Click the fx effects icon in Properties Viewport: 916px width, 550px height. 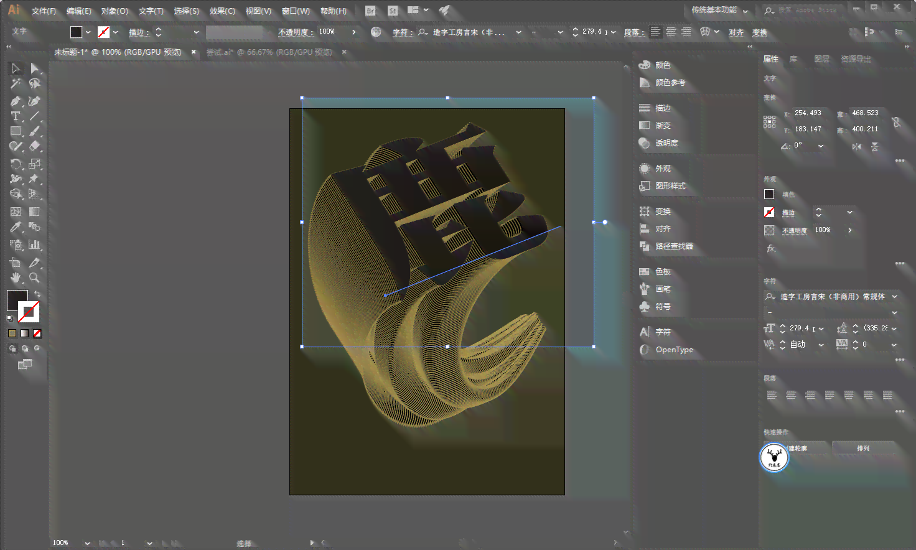771,248
